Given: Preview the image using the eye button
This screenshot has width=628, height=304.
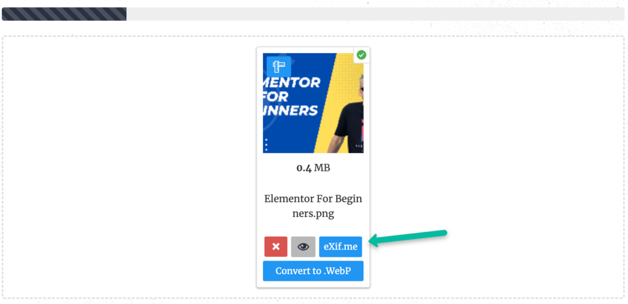Looking at the screenshot, I should click(x=303, y=247).
